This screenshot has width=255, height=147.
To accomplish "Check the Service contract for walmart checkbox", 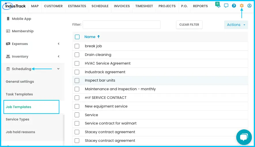I will pyautogui.click(x=77, y=123).
